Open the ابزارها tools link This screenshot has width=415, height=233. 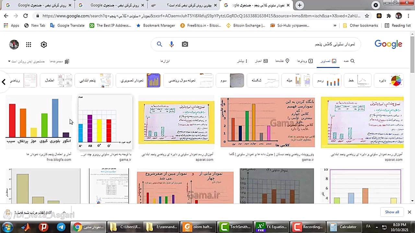165,61
